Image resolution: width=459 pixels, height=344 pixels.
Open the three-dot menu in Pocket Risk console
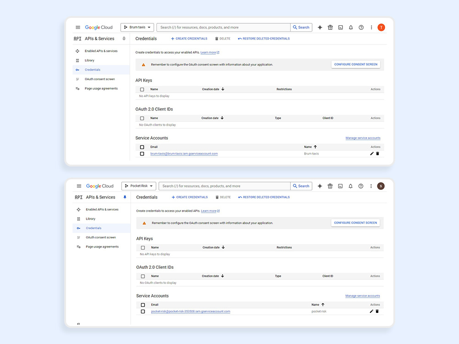[371, 186]
